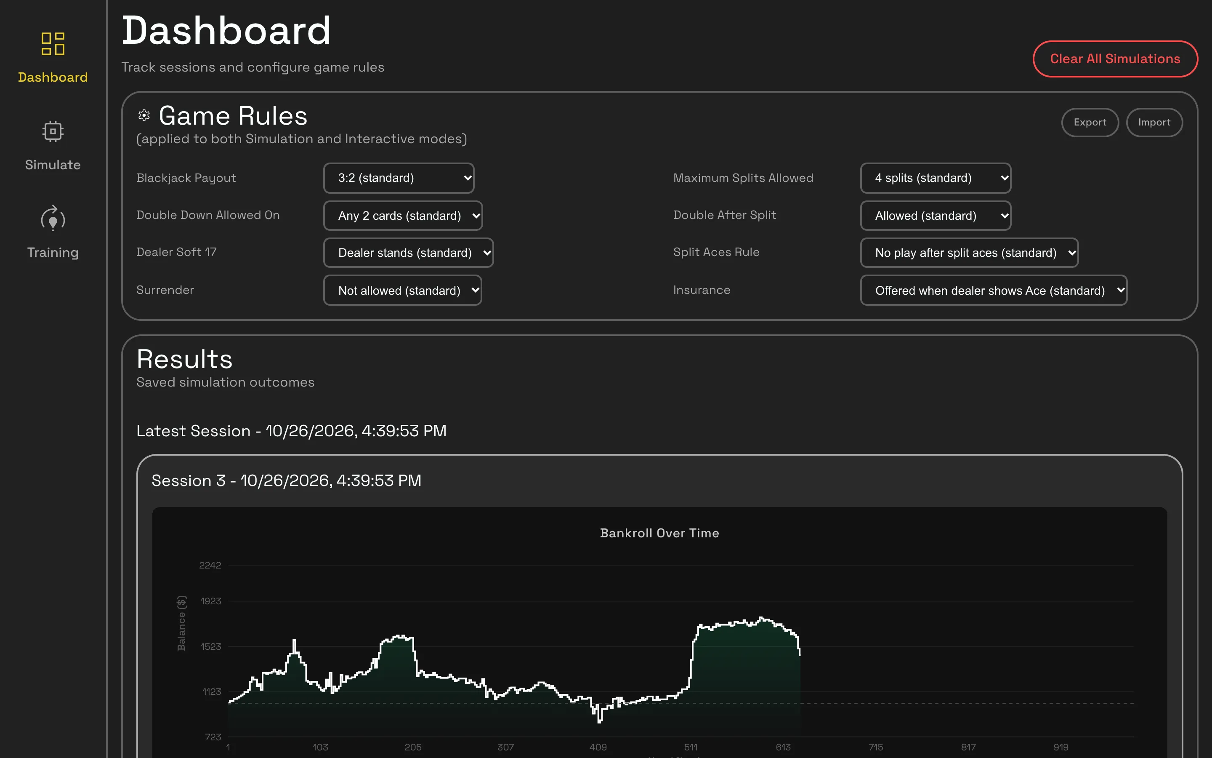
Task: Click the Results section heading
Action: 185,359
